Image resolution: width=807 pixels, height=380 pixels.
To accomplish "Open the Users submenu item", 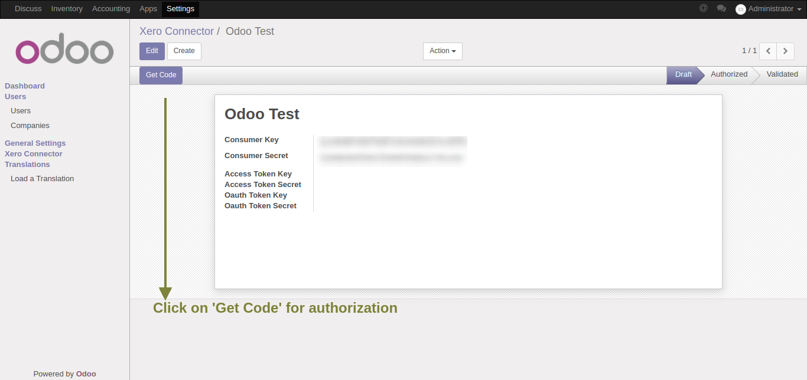I will tap(21, 111).
